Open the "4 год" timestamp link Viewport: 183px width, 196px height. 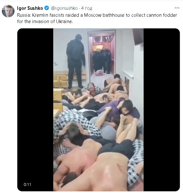click(x=87, y=8)
